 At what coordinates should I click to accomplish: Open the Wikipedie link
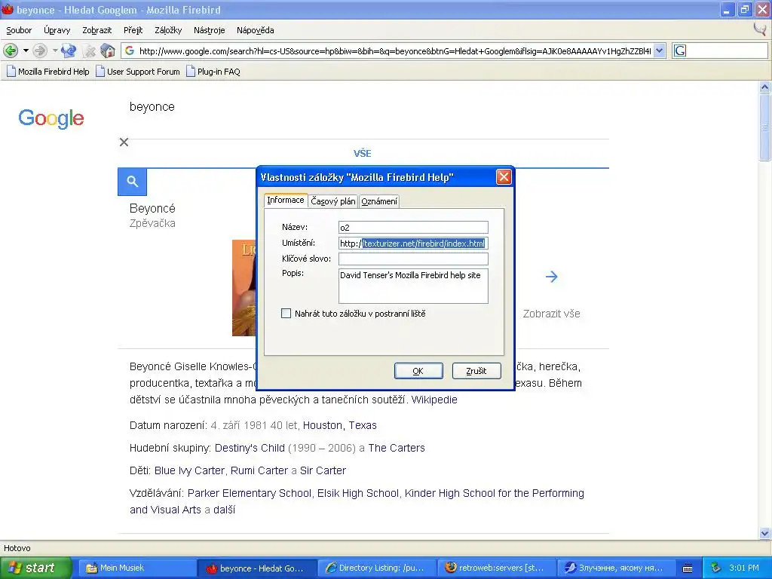434,400
